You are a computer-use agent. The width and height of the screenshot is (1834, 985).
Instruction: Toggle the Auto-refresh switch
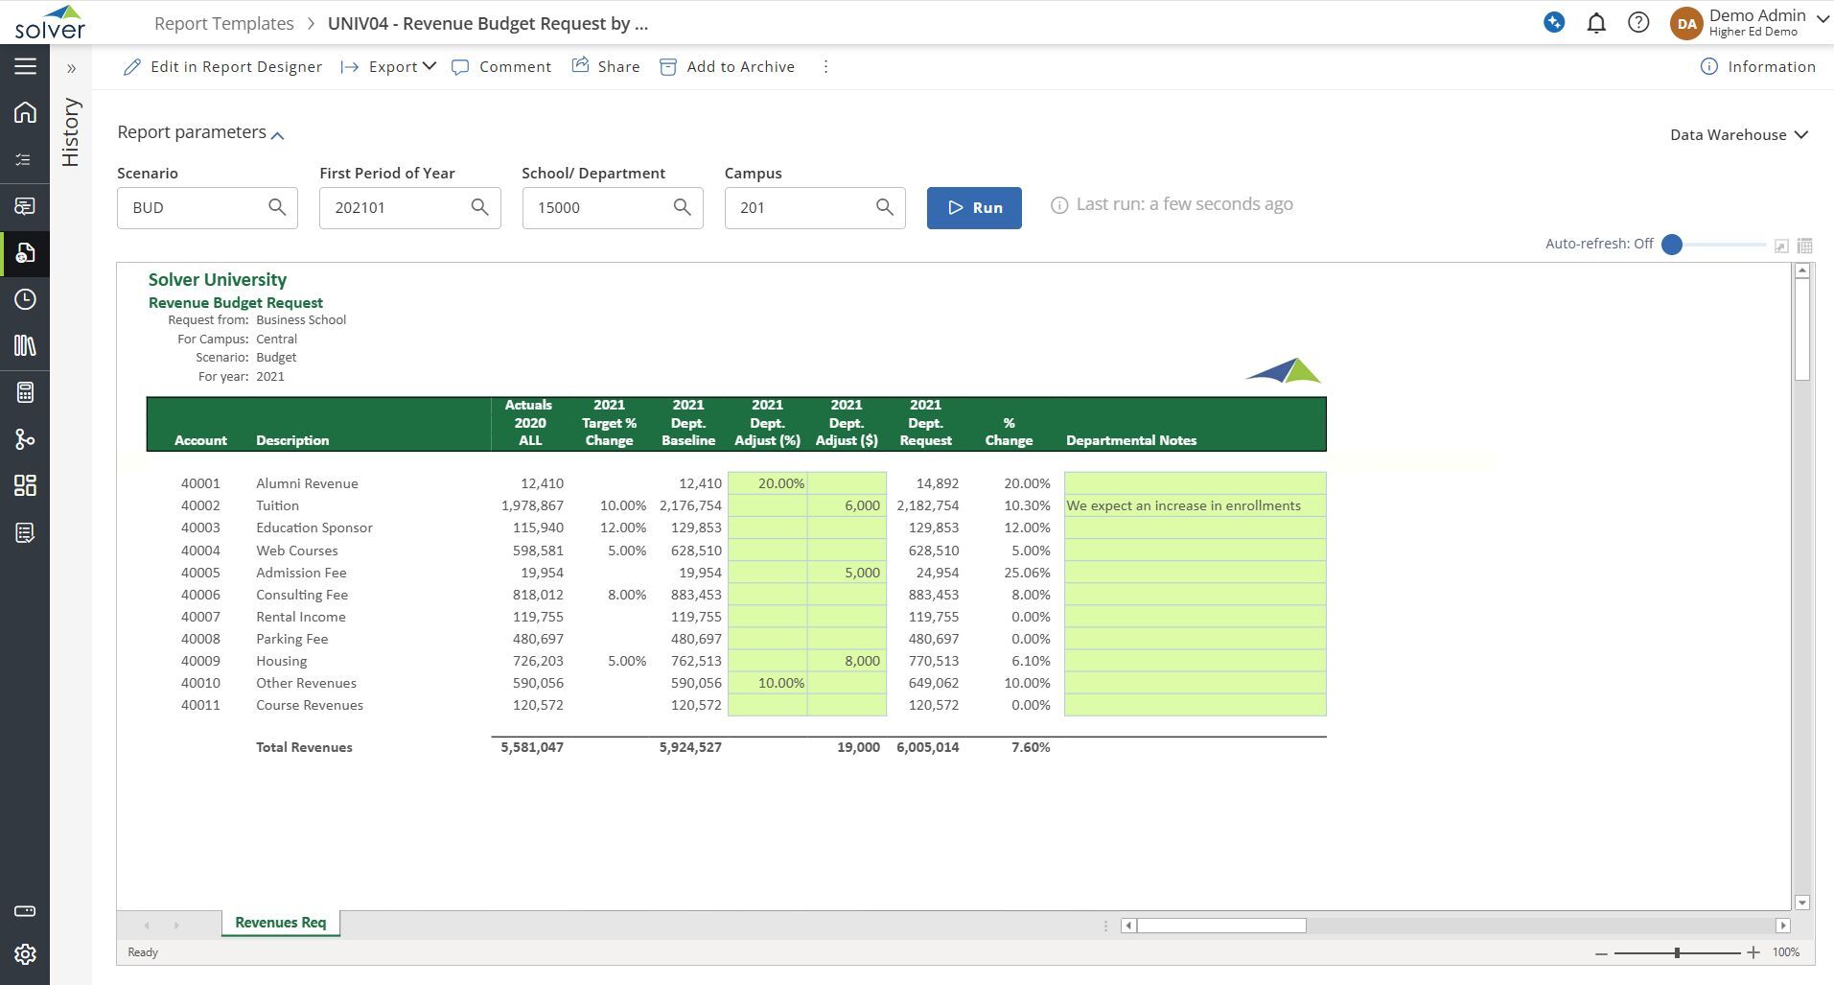click(x=1673, y=245)
